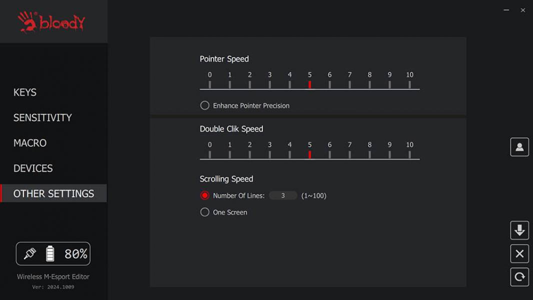Viewport: 533px width, 300px height.
Task: Select One Screen scrolling option
Action: pos(205,212)
